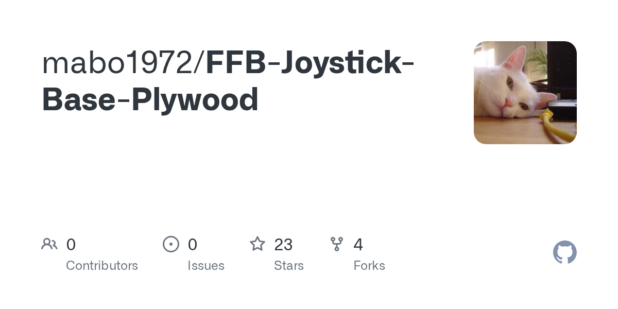Click the word "Base" in the title

pos(78,99)
